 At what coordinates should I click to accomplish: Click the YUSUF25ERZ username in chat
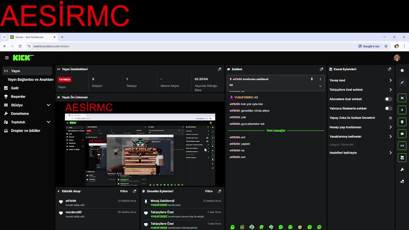(x=243, y=97)
